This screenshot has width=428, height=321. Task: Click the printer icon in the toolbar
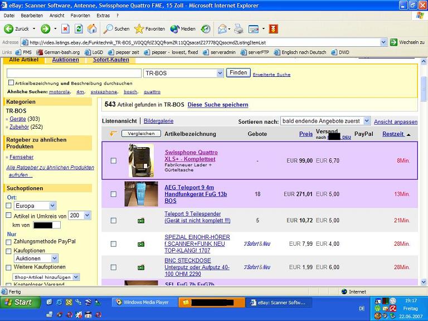click(239, 29)
